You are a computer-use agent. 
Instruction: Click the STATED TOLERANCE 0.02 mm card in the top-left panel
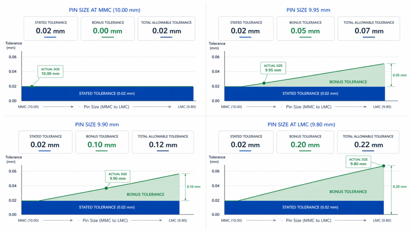pyautogui.click(x=50, y=28)
